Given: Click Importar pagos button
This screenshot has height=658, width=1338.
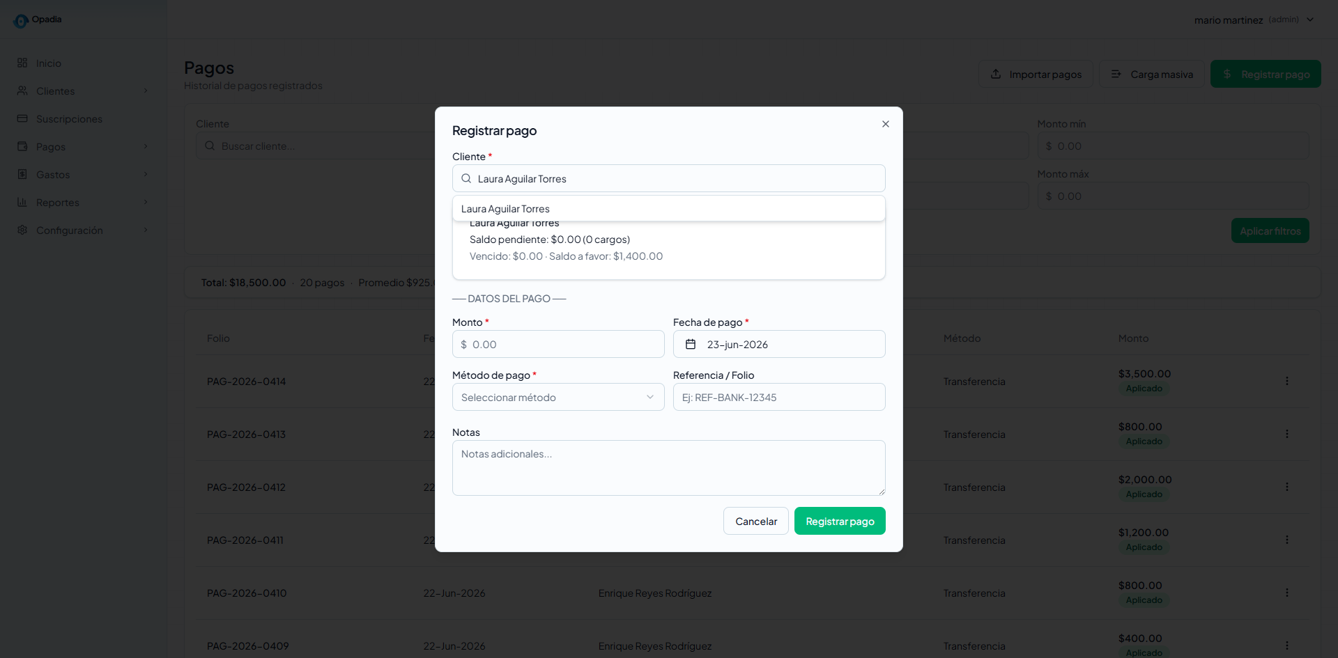Looking at the screenshot, I should tap(1036, 74).
